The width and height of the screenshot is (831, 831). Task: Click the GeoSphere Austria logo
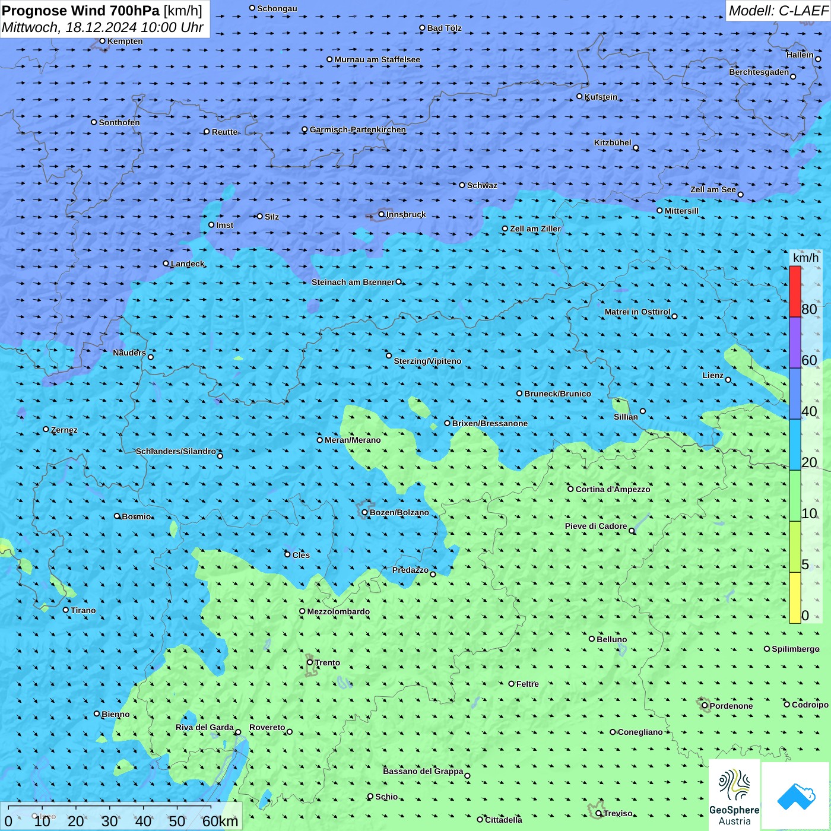pyautogui.click(x=734, y=795)
